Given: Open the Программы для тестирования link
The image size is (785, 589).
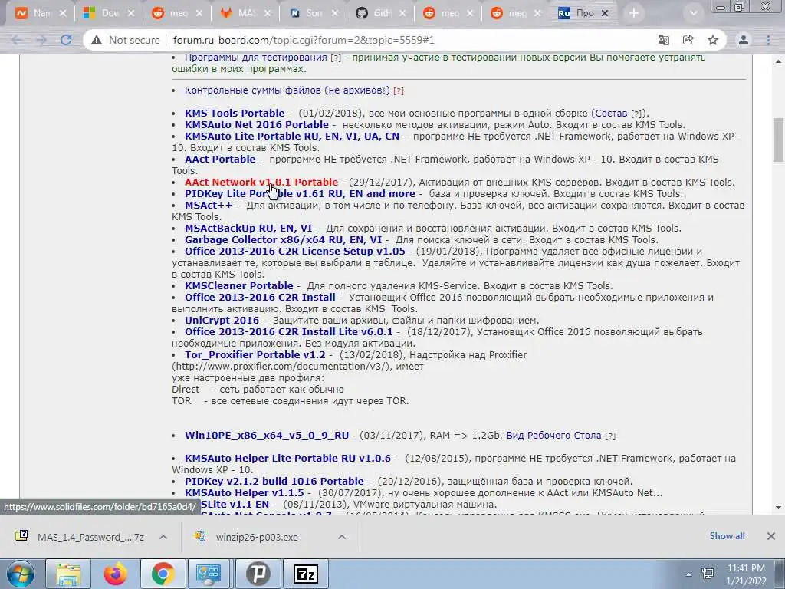Looking at the screenshot, I should coord(255,58).
